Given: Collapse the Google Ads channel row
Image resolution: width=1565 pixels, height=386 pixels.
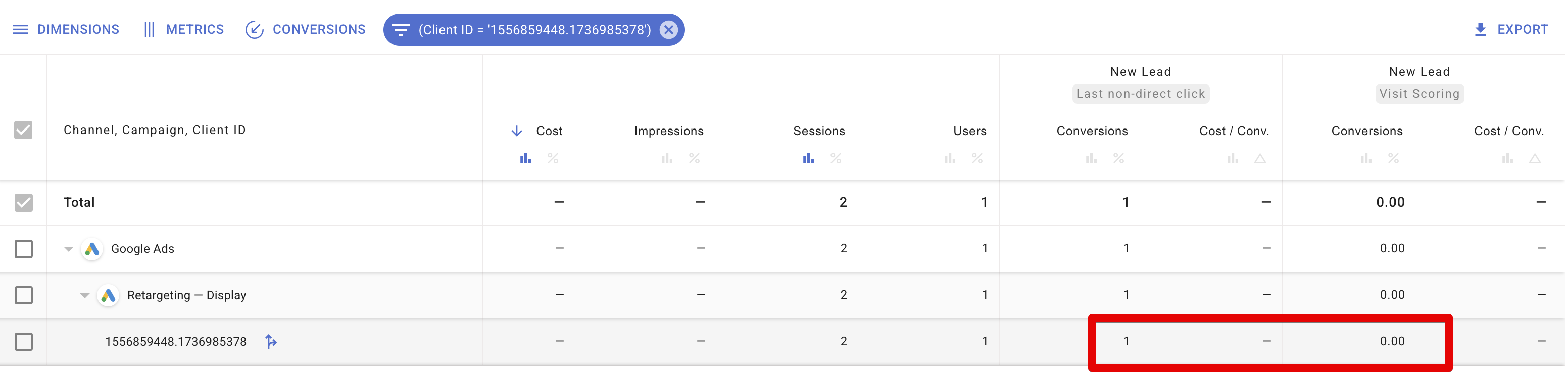Looking at the screenshot, I should (x=69, y=249).
